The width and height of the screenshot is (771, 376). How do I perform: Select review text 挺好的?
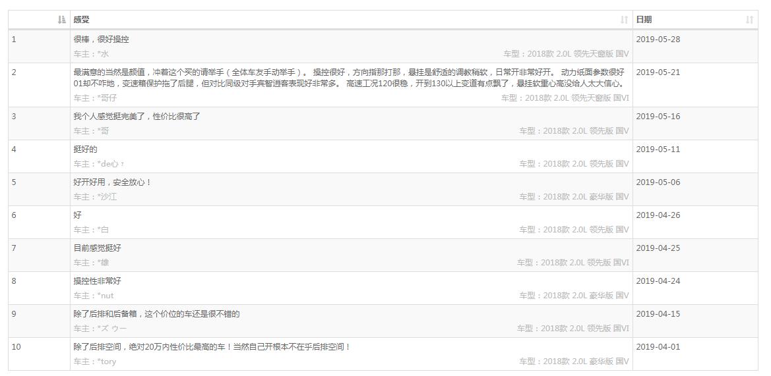(x=86, y=149)
